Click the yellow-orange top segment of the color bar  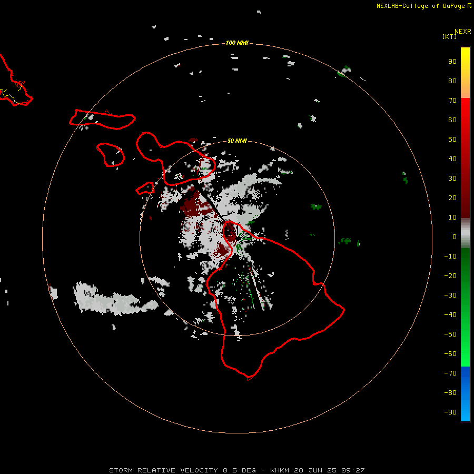tap(465, 73)
